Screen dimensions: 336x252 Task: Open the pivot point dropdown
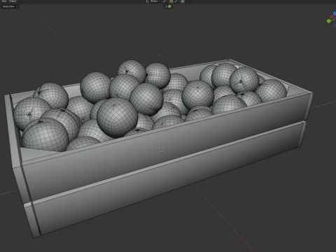[x=165, y=1]
